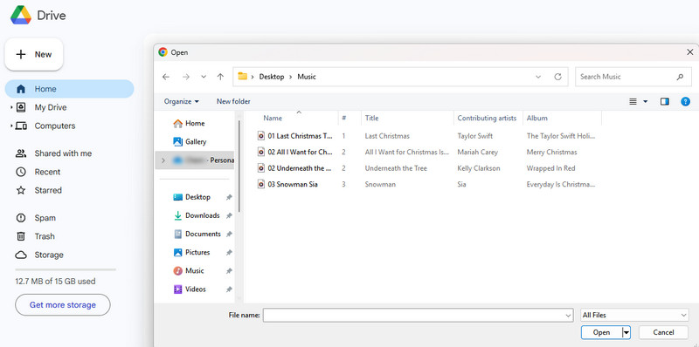Image resolution: width=699 pixels, height=347 pixels.
Task: Sort by Name column header
Action: tap(273, 118)
